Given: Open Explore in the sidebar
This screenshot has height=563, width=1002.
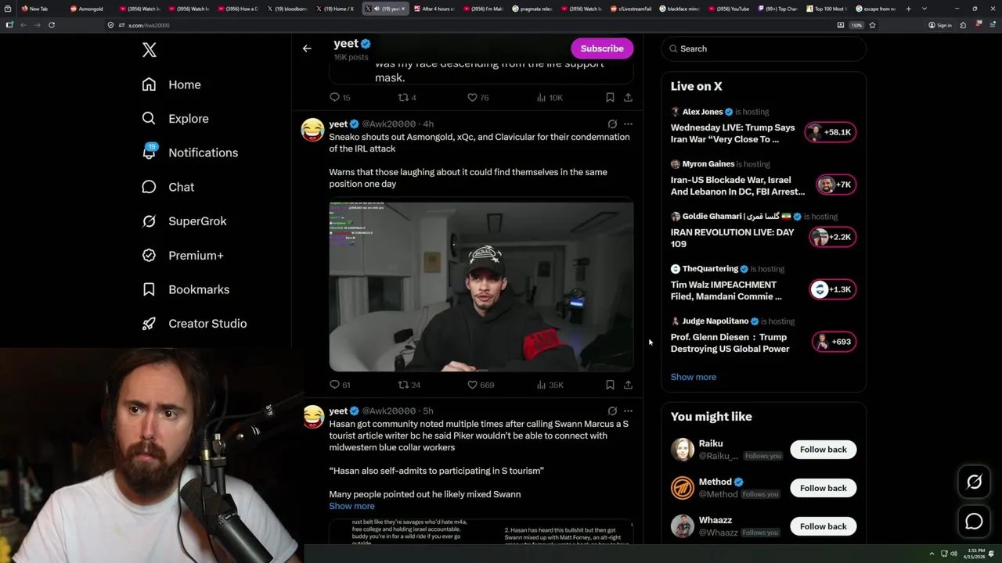Looking at the screenshot, I should click(x=175, y=119).
